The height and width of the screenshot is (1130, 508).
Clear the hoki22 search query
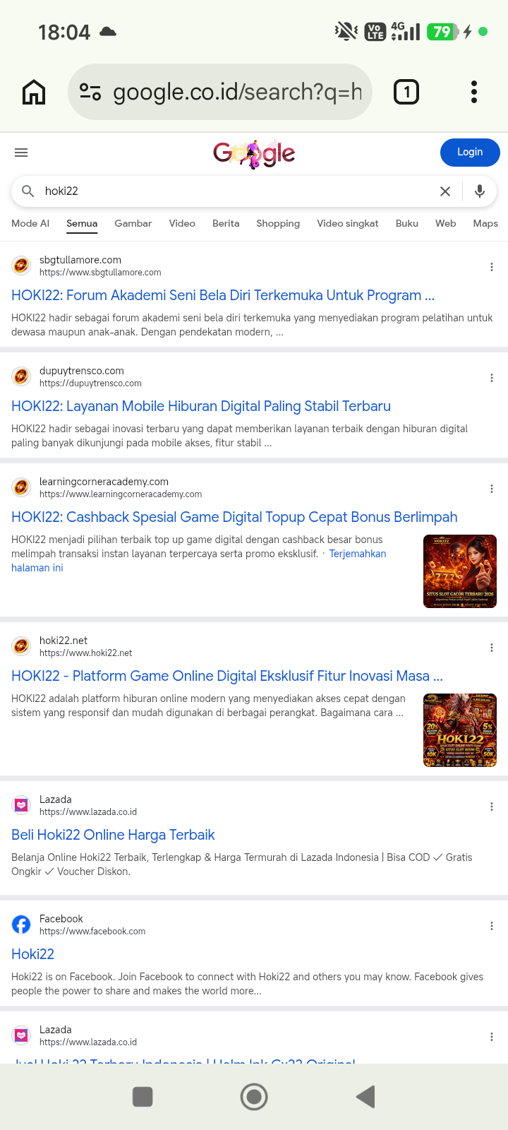coord(445,191)
